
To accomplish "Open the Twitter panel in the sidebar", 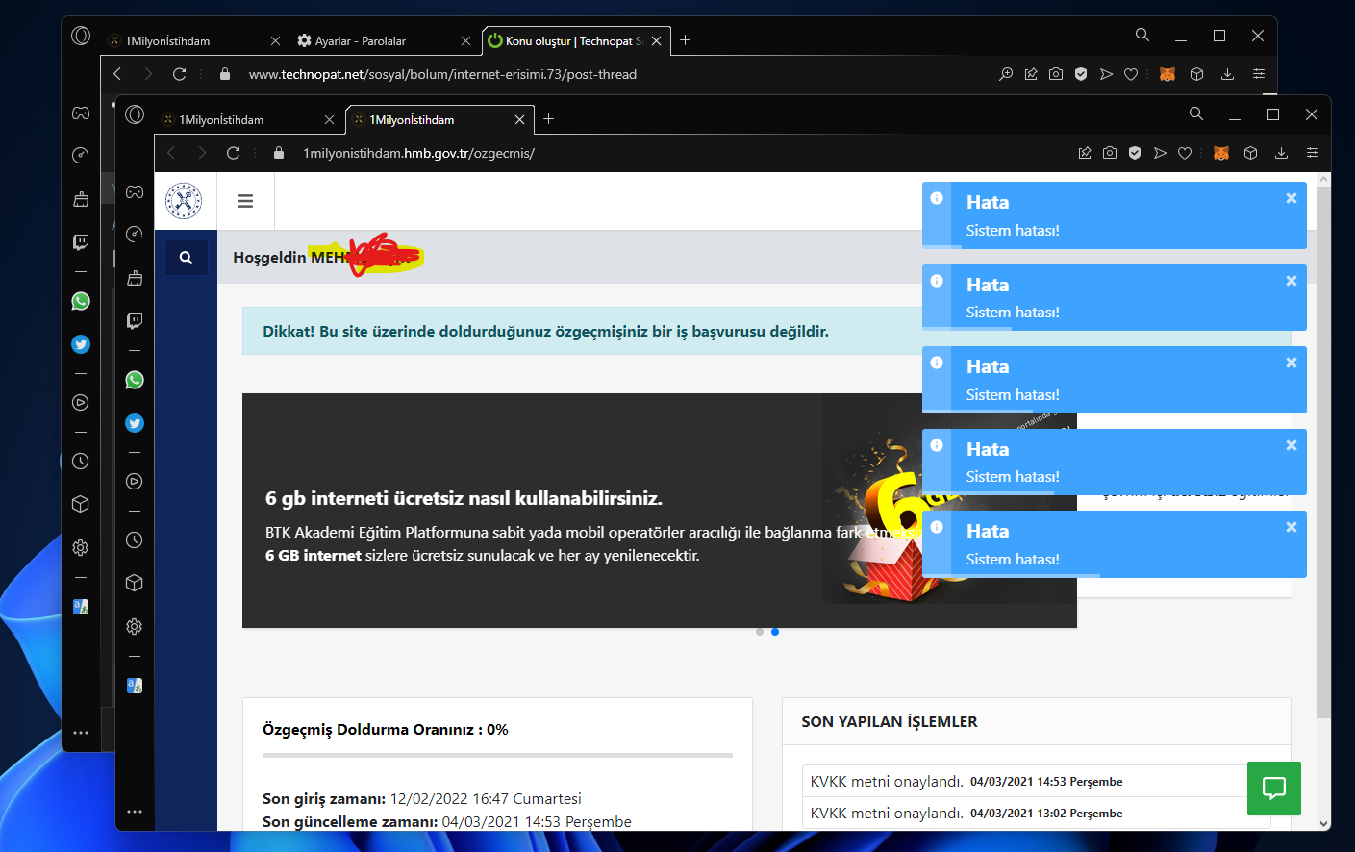I will [135, 422].
